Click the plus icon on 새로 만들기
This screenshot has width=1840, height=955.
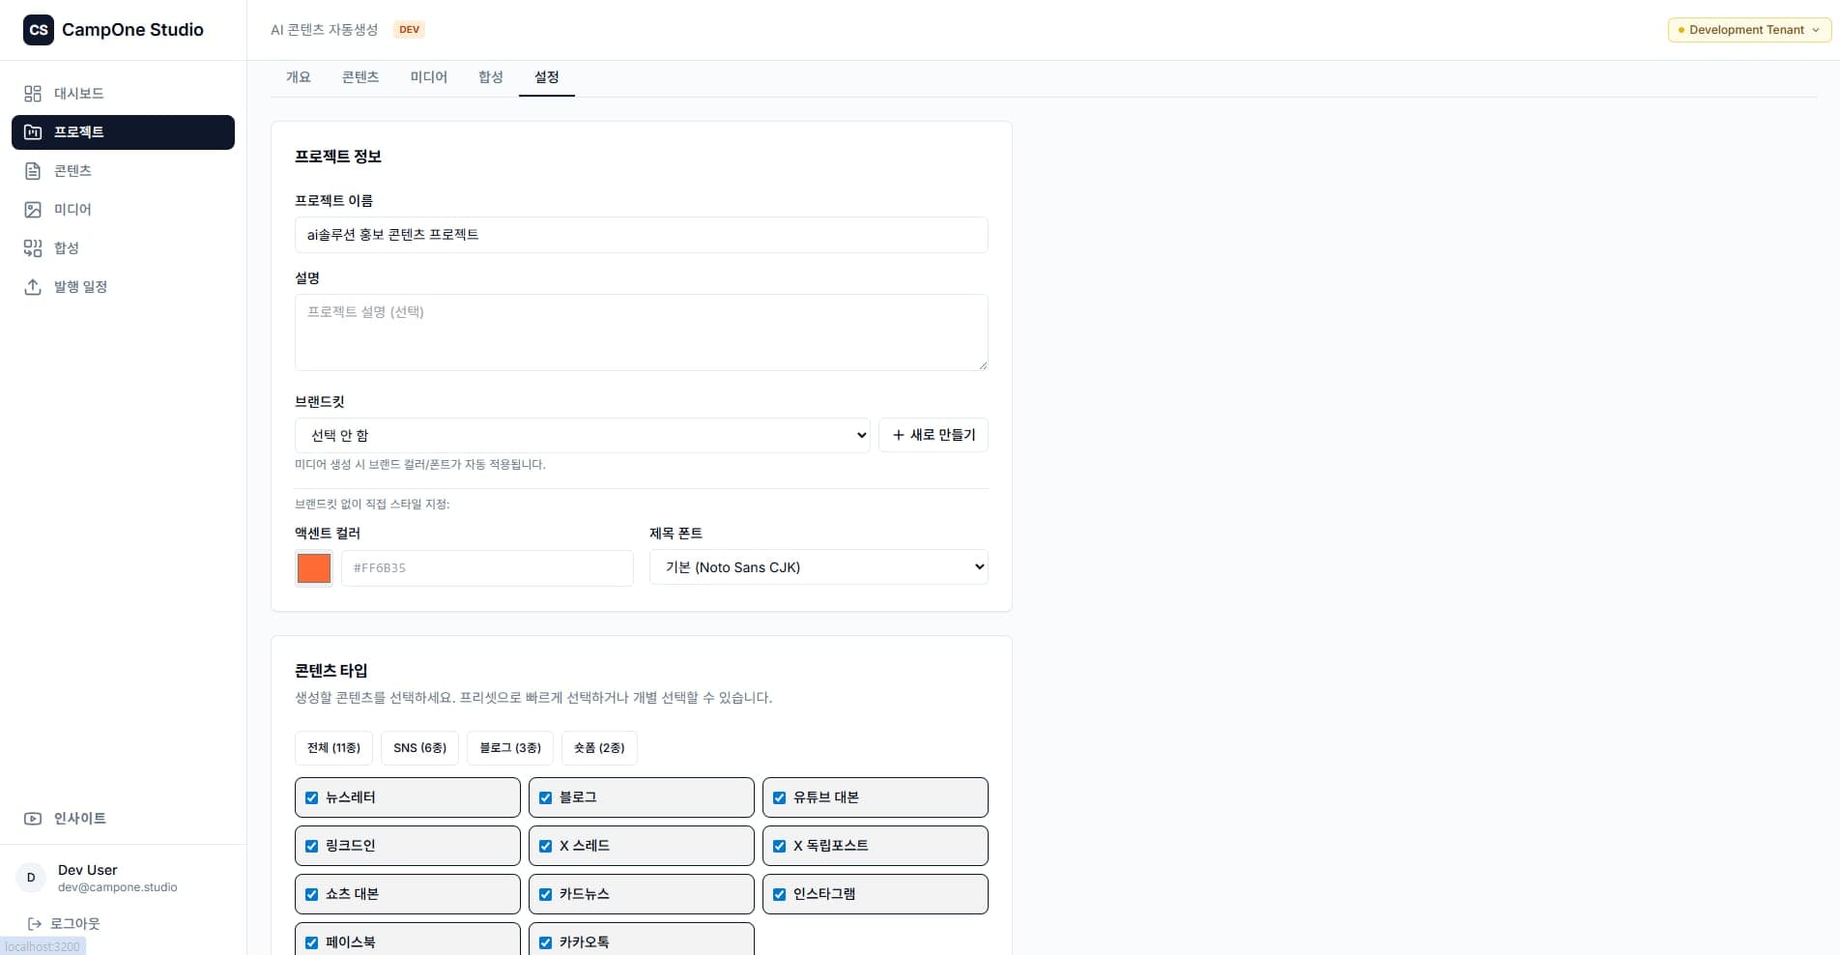tap(899, 435)
